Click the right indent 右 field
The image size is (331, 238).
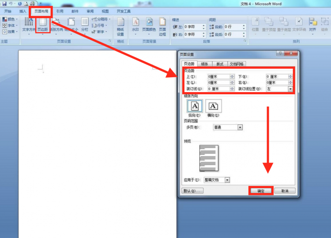coord(195,34)
